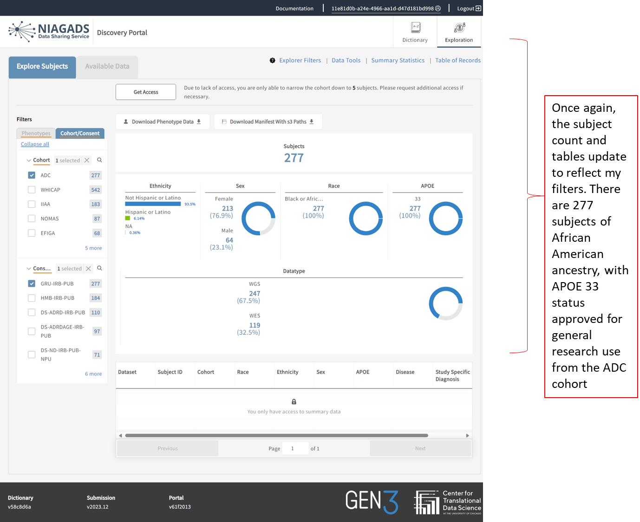Clear the Consent selection with X icon
640x522 pixels.
[89, 269]
